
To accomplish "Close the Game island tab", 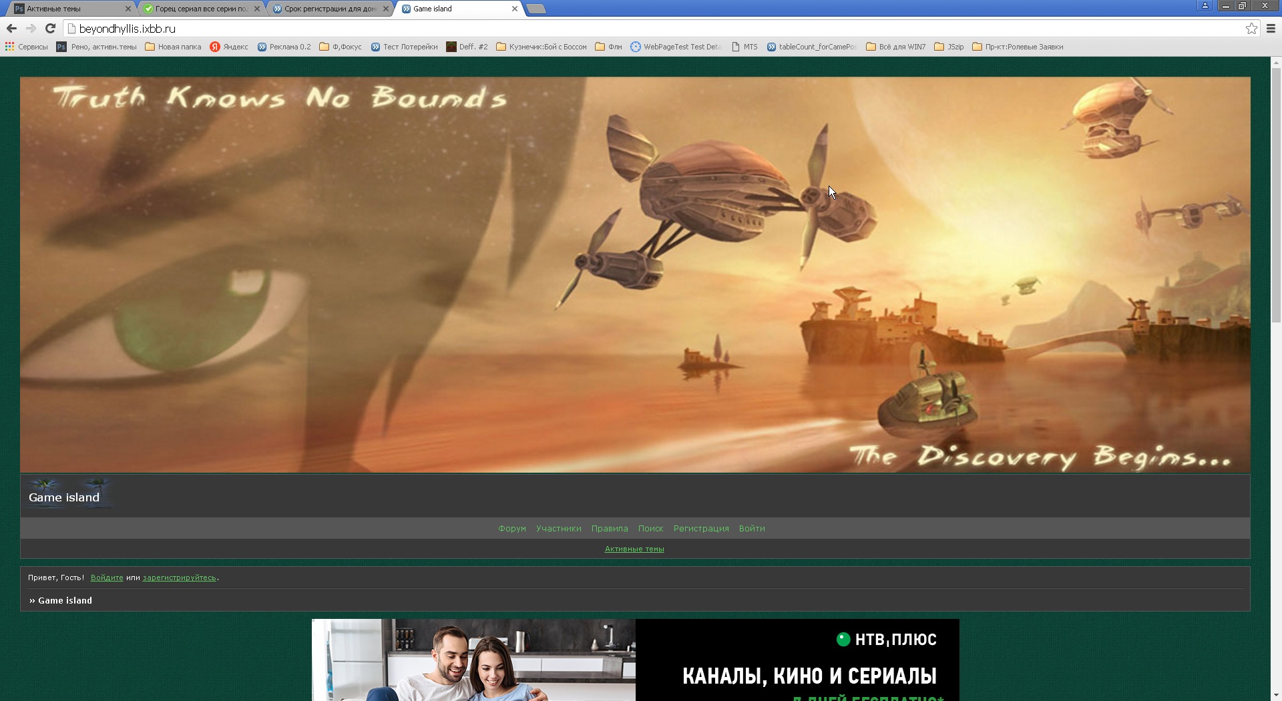I will 515,9.
